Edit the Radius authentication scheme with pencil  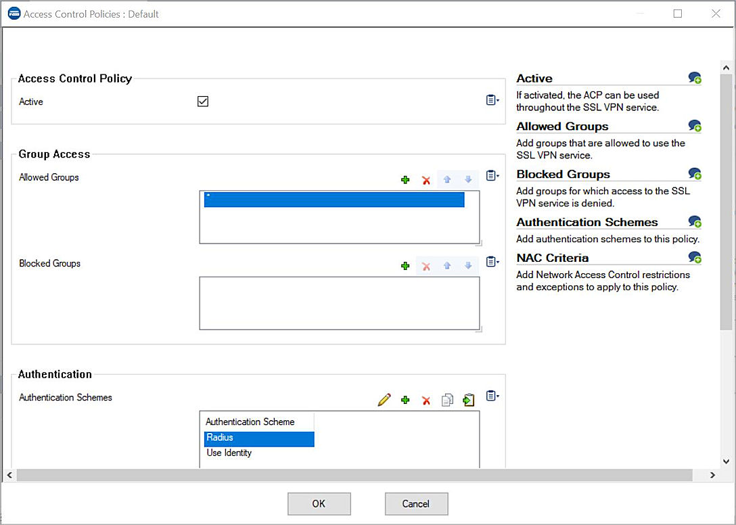[x=384, y=400]
